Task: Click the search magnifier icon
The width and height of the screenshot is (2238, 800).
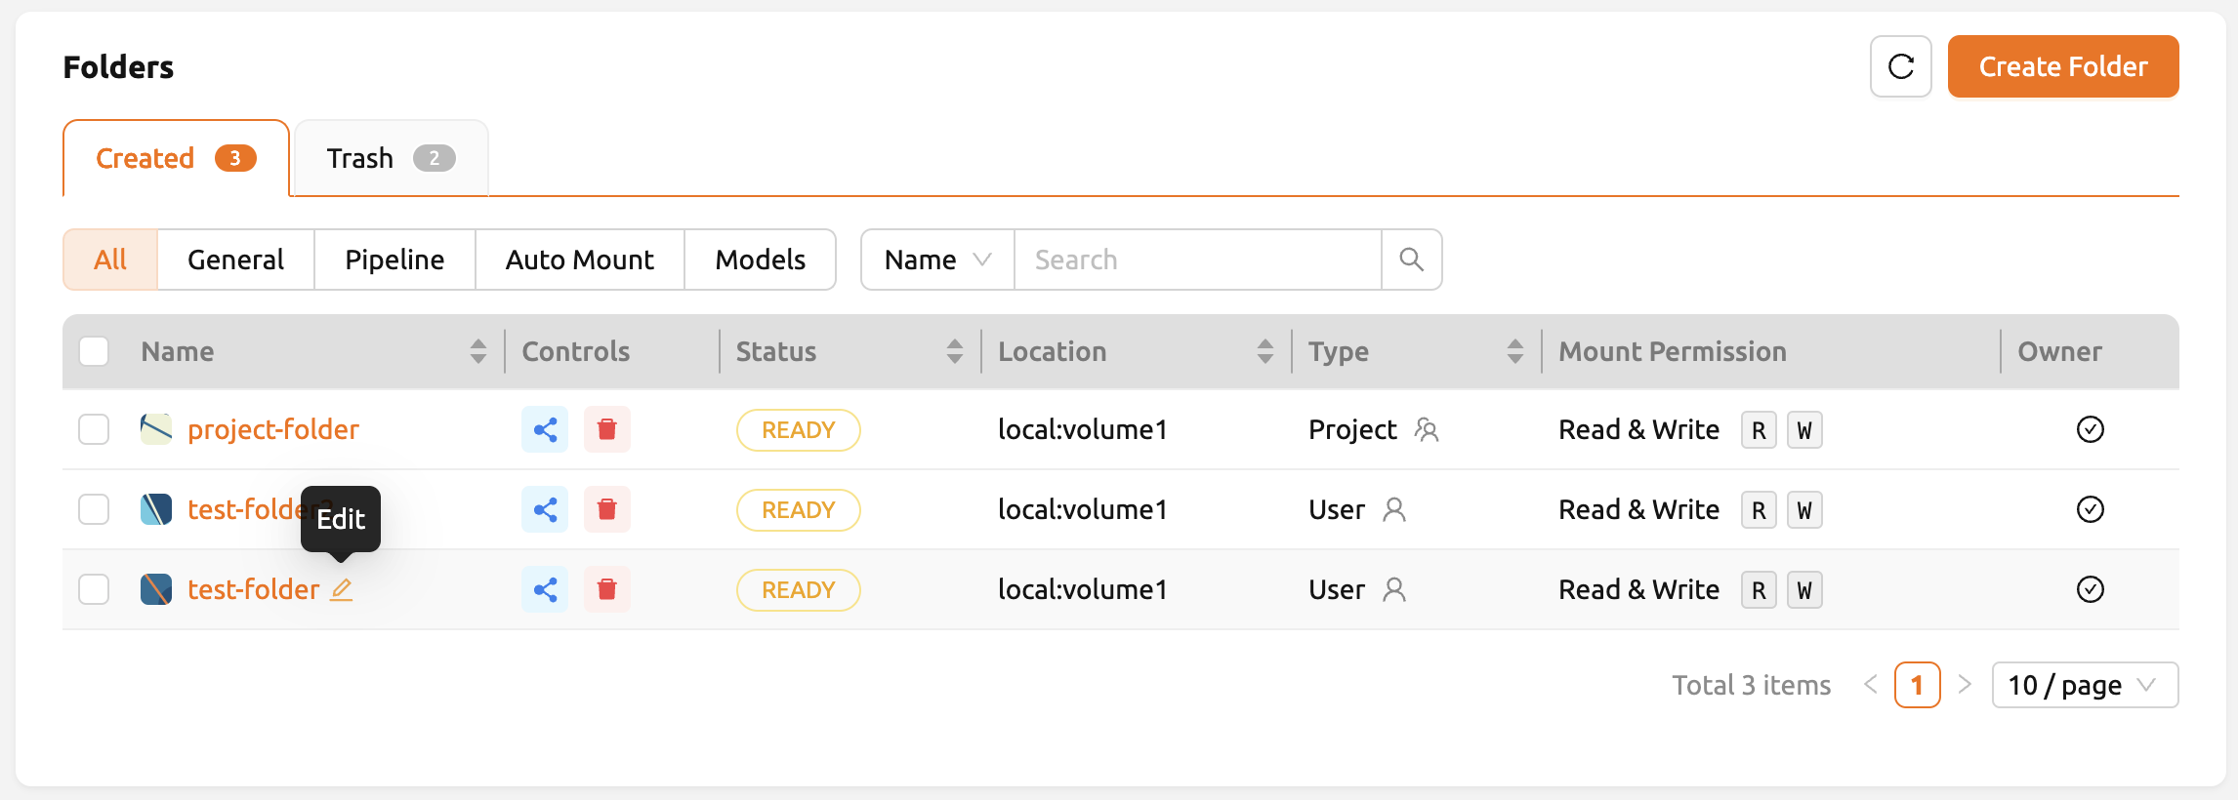Action: pyautogui.click(x=1411, y=260)
